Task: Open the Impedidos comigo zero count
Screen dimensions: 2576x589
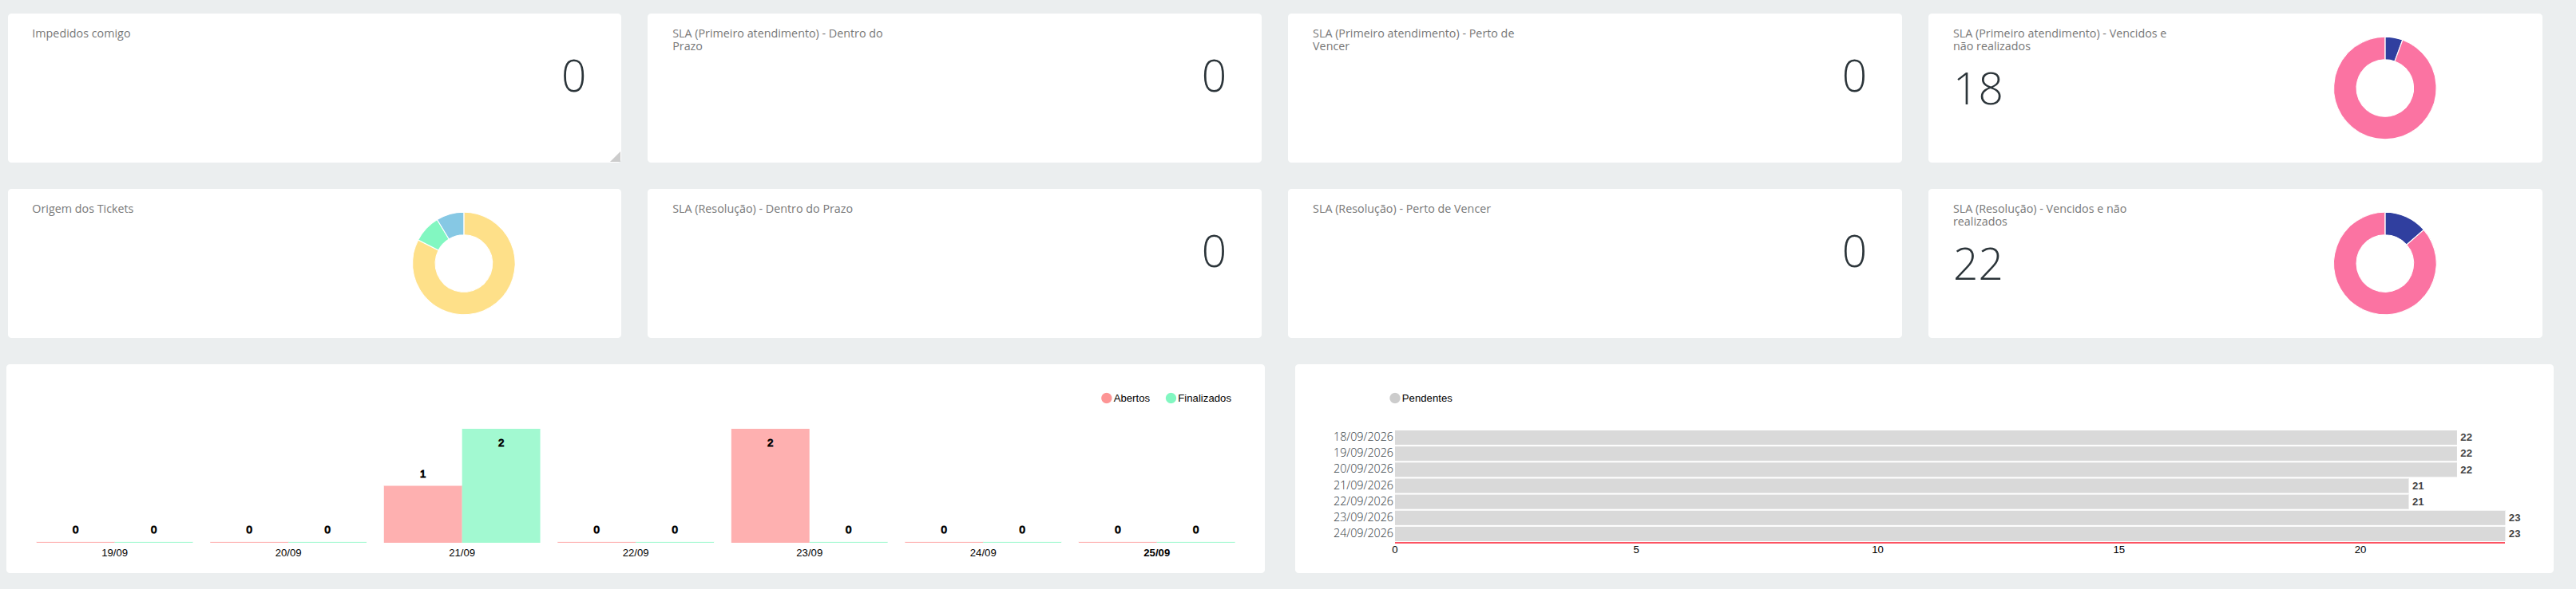Action: (x=573, y=76)
